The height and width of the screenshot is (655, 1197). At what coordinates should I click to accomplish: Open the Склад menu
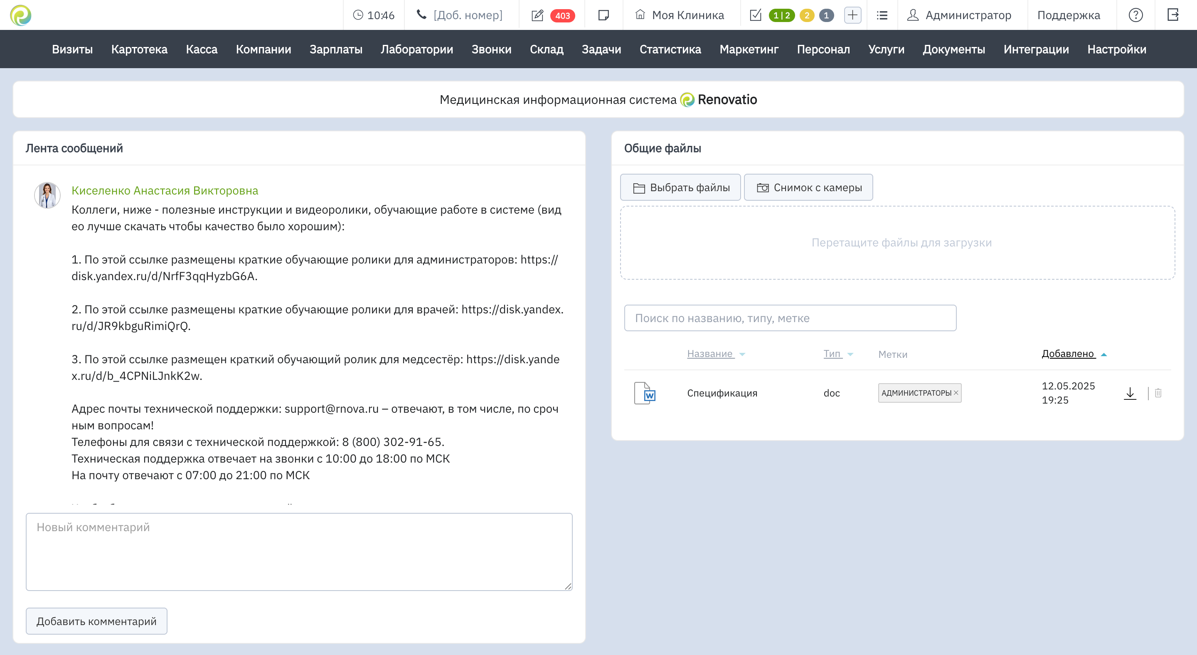547,49
